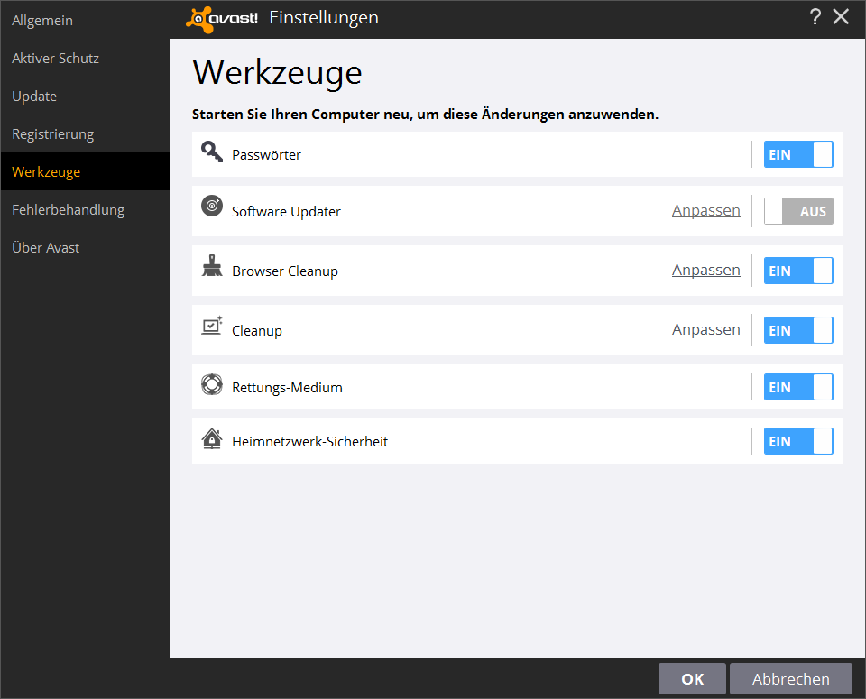The image size is (866, 699).
Task: Click the Avast logo in title bar
Action: pos(222,19)
